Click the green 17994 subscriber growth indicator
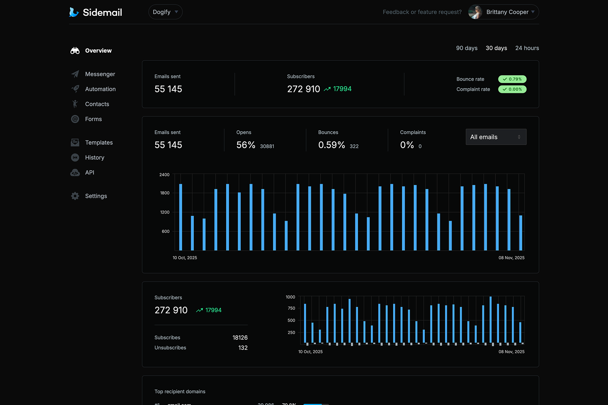 pos(338,89)
